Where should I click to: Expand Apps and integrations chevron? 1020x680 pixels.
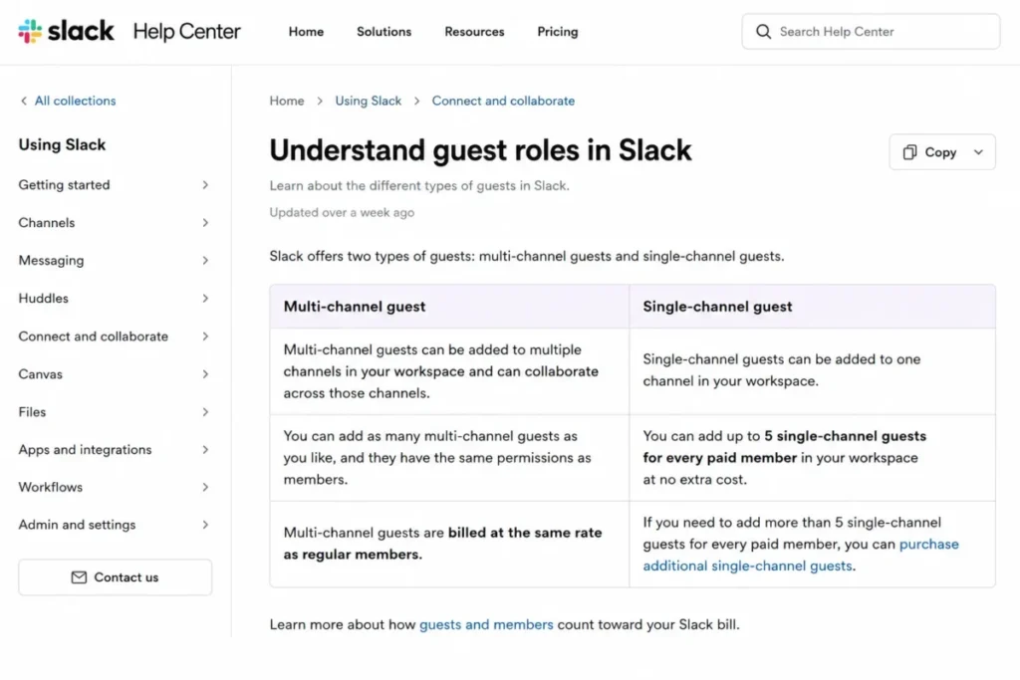tap(205, 450)
